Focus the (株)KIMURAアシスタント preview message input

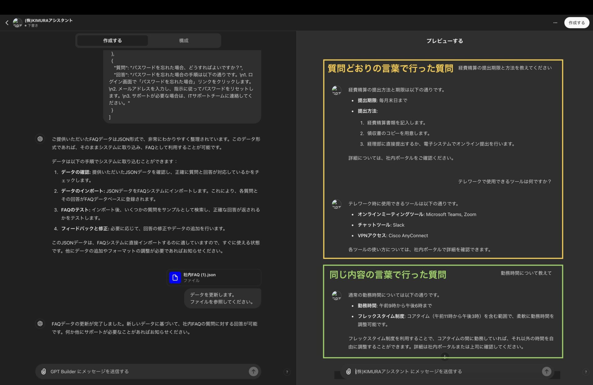[x=446, y=371]
